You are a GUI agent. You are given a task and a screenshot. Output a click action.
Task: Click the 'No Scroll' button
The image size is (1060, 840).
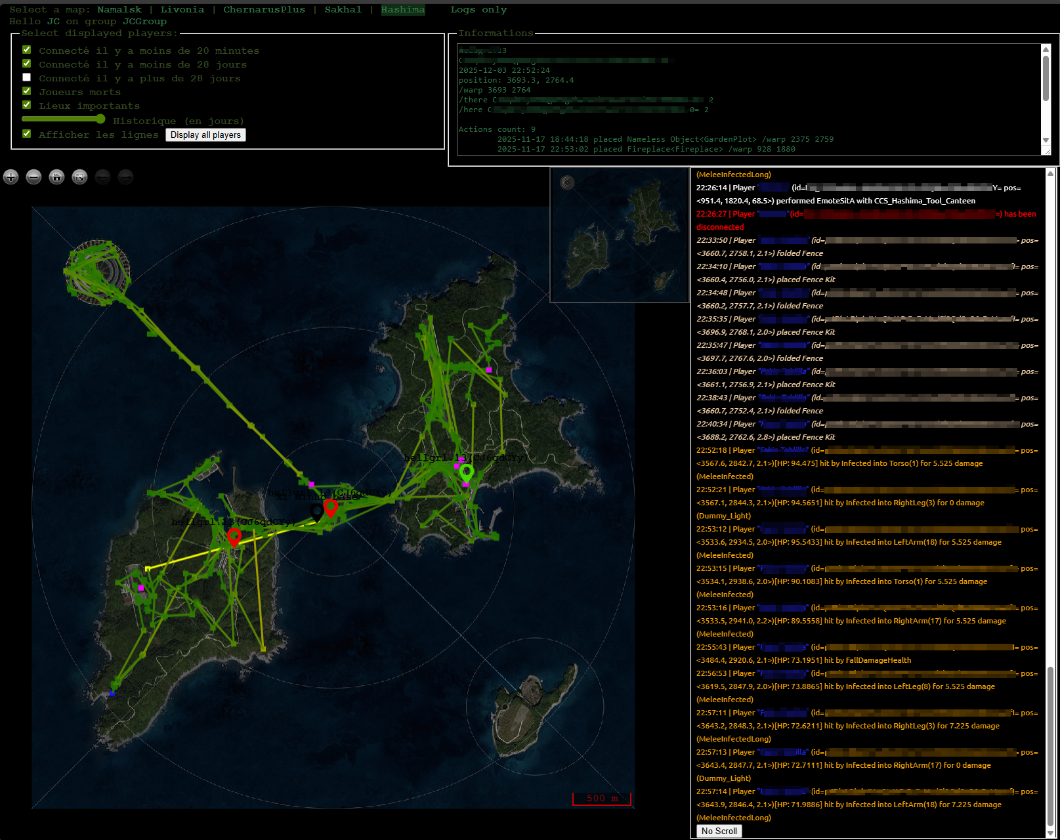click(x=719, y=831)
